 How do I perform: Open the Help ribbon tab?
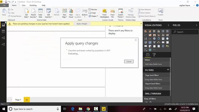click(x=44, y=5)
